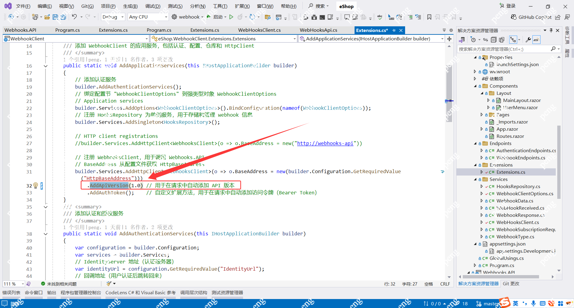Toggle the Preview Selected Items button in Solution Explorer

click(537, 40)
